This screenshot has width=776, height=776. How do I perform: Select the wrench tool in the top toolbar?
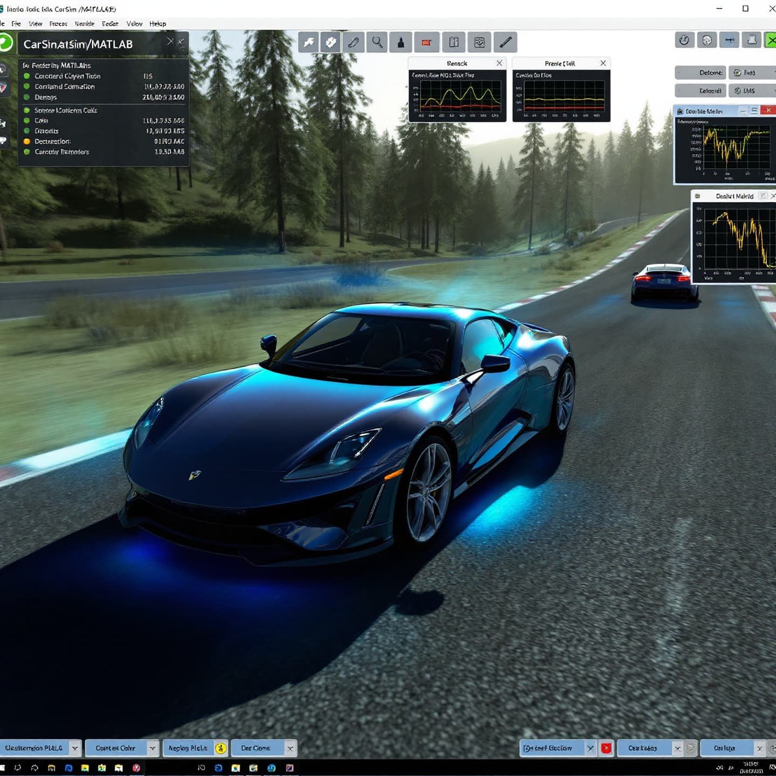click(x=309, y=42)
